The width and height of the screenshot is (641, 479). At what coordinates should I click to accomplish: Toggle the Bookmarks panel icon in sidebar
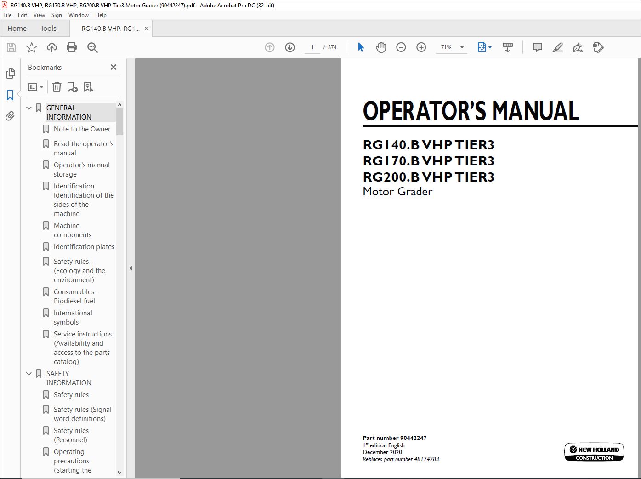pos(10,95)
